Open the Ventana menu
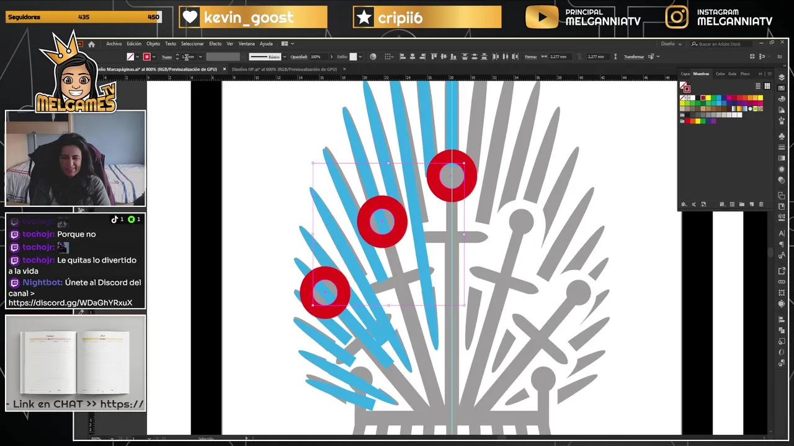Screen dimensions: 794x446 (x=247, y=44)
